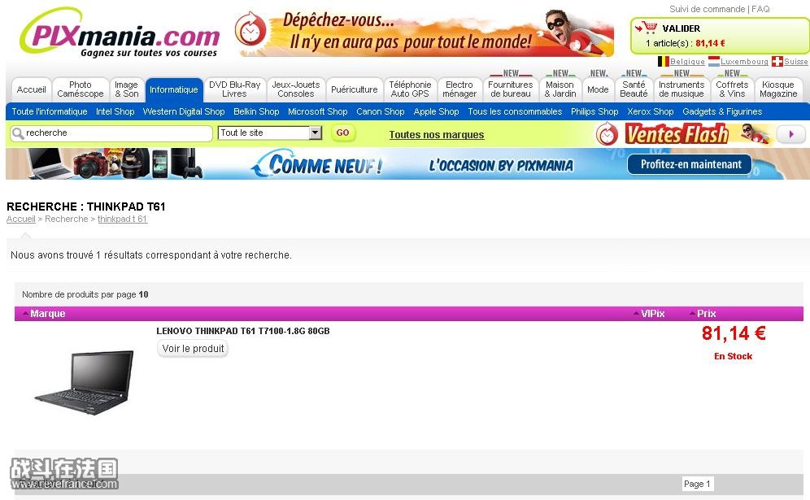The width and height of the screenshot is (810, 500).
Task: Click the En Stock status text
Action: (x=733, y=356)
